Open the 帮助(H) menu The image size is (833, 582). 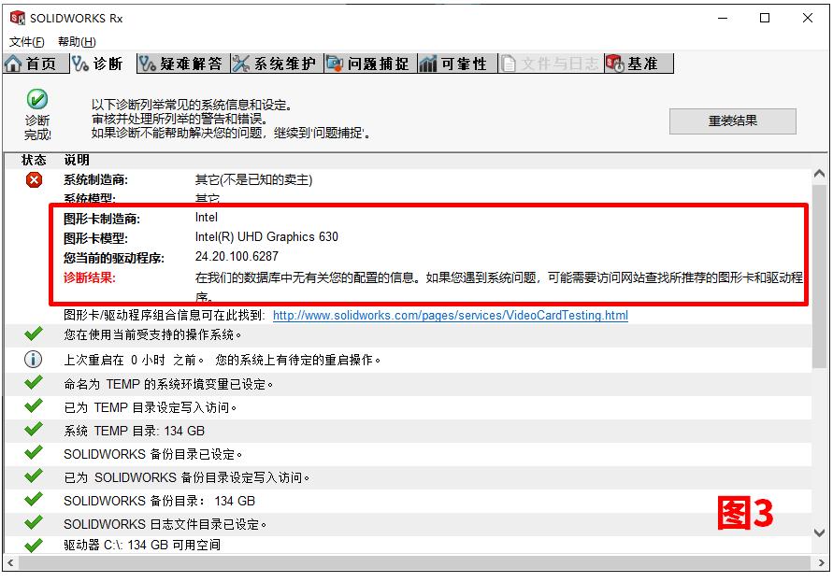tap(77, 41)
